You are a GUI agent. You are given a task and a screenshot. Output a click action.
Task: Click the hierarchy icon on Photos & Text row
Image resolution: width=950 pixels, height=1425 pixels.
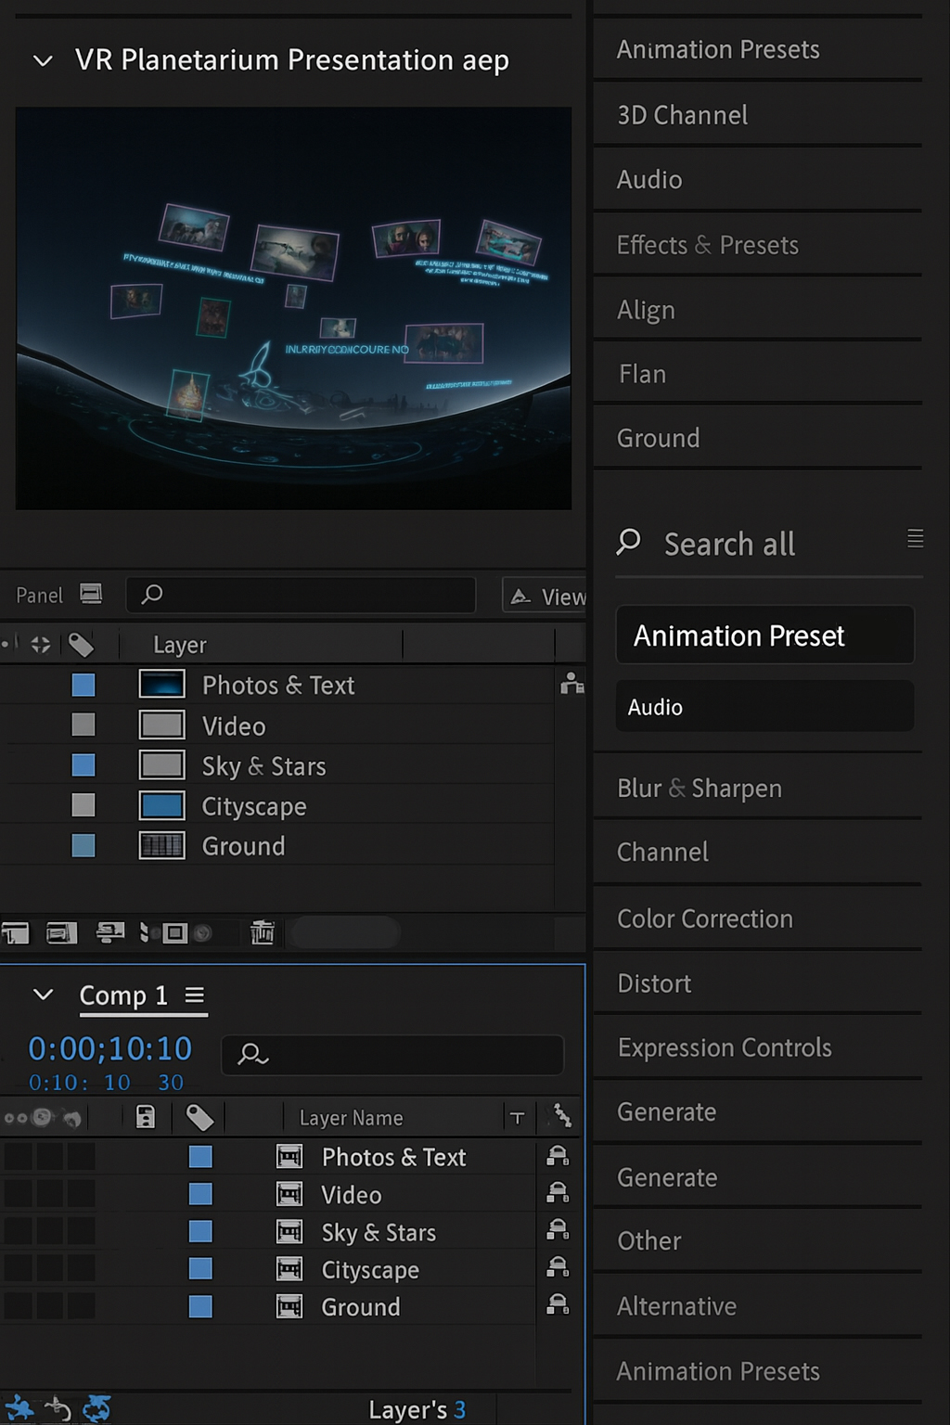(x=571, y=684)
